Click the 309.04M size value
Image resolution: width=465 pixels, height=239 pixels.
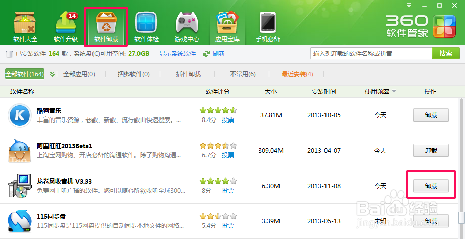point(271,151)
